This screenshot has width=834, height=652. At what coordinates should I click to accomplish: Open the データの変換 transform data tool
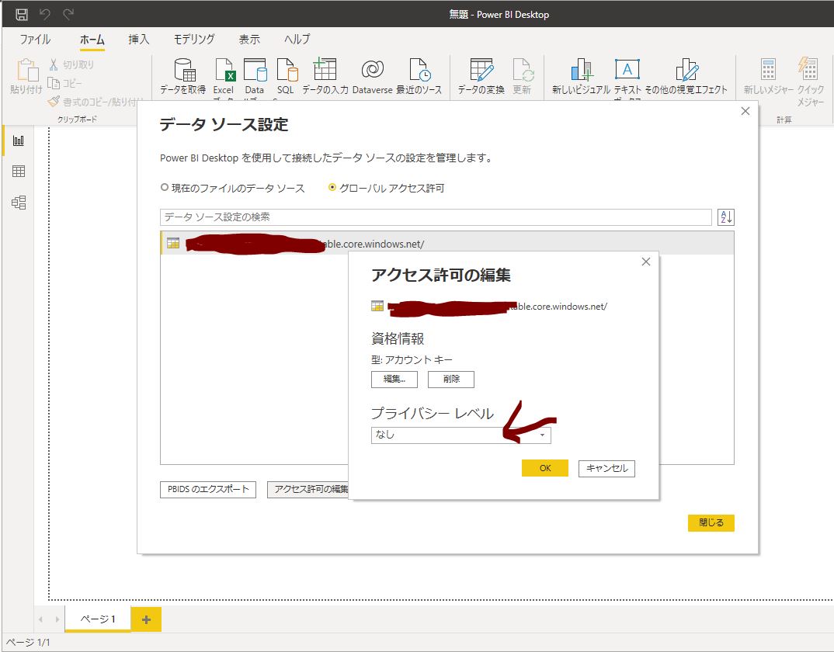click(x=481, y=75)
